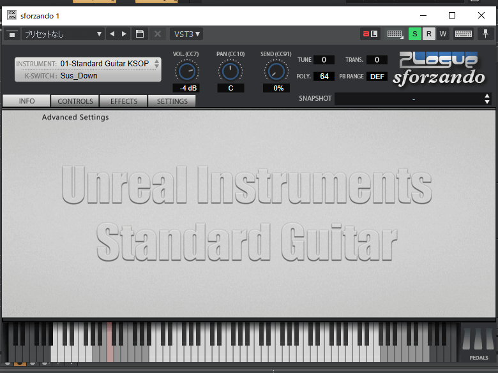The height and width of the screenshot is (373, 498).
Task: Click the sforzando 1 FX title icon
Action: click(x=12, y=15)
